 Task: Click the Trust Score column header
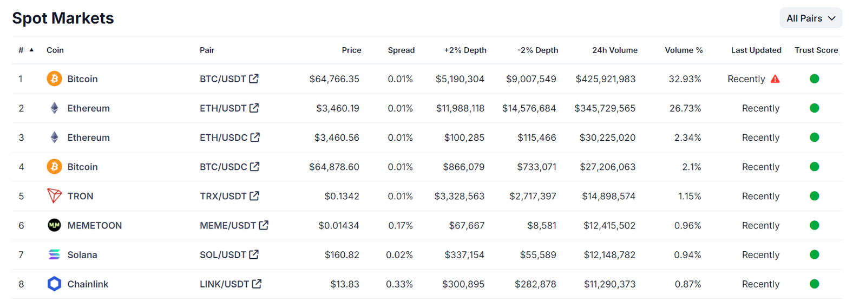tap(816, 50)
